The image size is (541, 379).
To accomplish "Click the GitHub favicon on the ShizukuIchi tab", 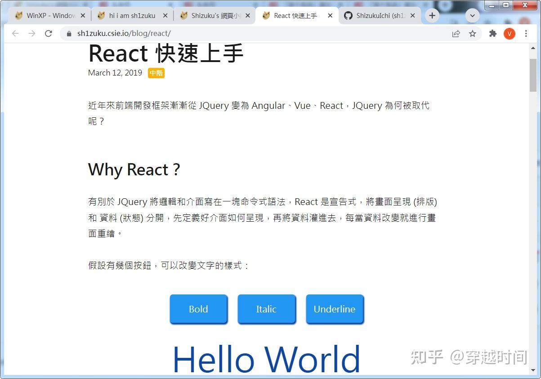I will [348, 15].
